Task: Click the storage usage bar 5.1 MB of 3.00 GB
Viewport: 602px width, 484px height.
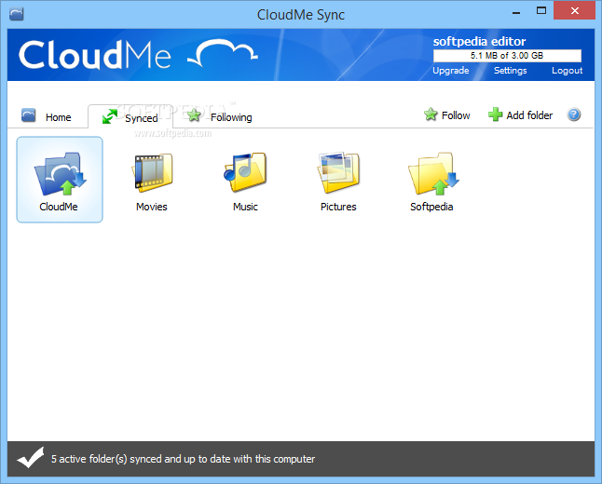Action: (507, 56)
